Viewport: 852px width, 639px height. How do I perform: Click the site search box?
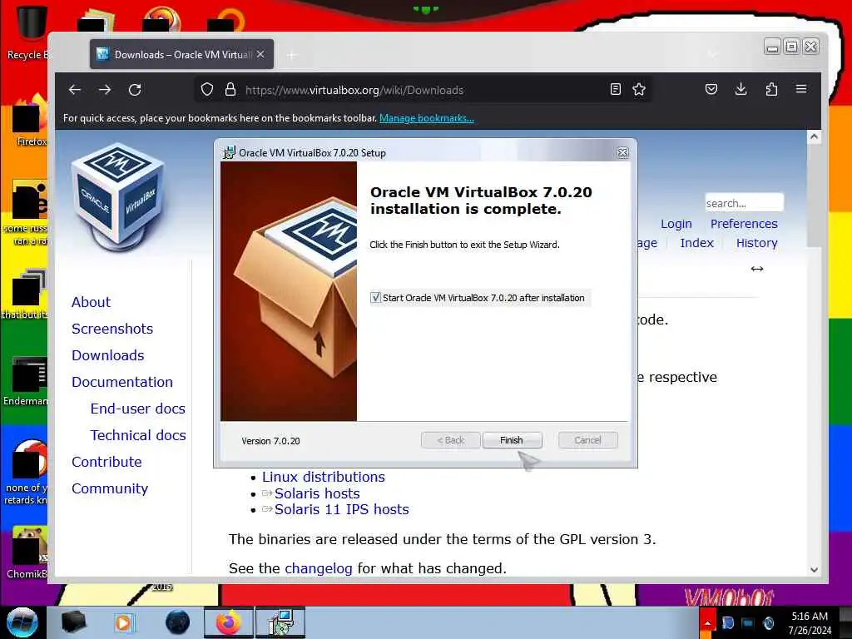(x=744, y=203)
